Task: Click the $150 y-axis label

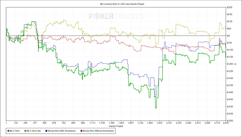Action: 230,14
